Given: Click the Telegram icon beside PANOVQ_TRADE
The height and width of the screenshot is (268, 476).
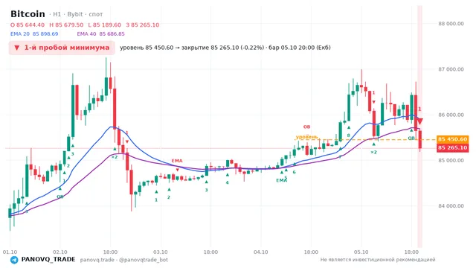Looking at the screenshot, I should 14,260.
